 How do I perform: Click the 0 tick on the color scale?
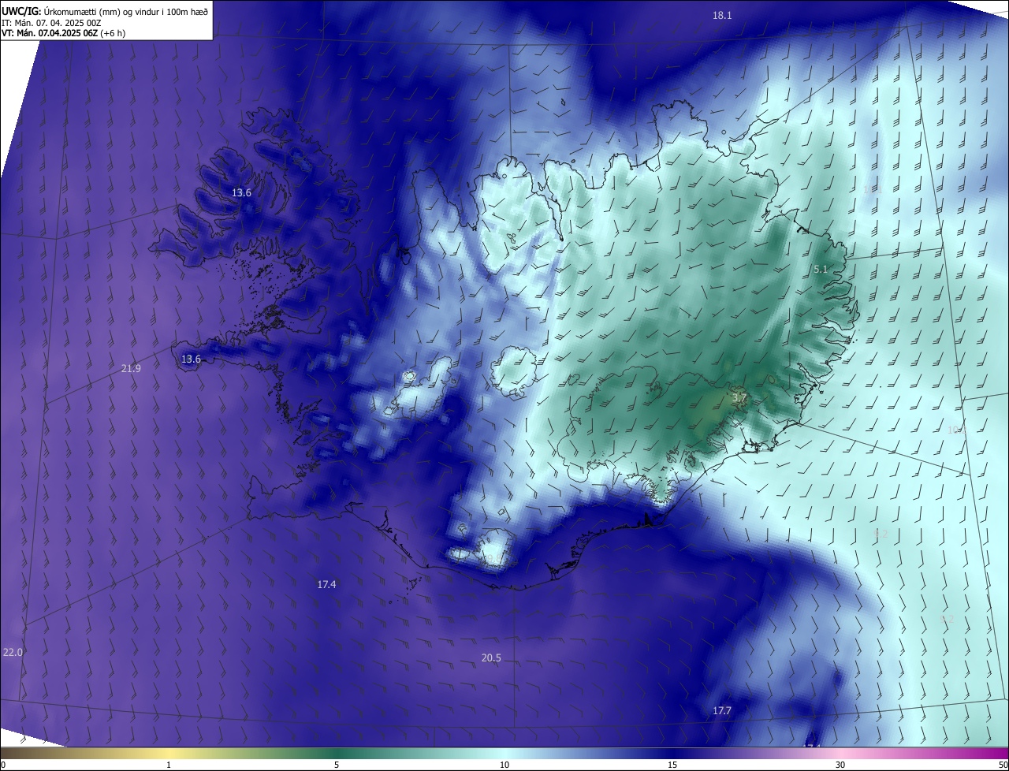coord(3,765)
